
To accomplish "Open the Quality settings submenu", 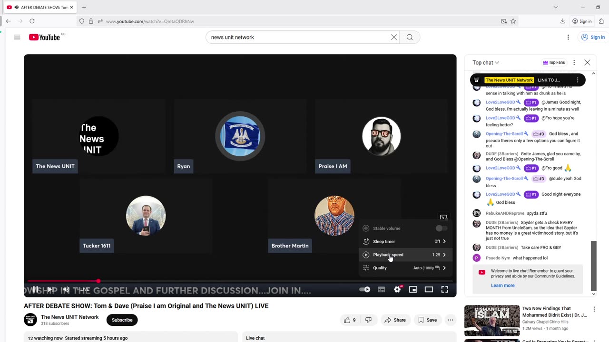I will pyautogui.click(x=405, y=268).
